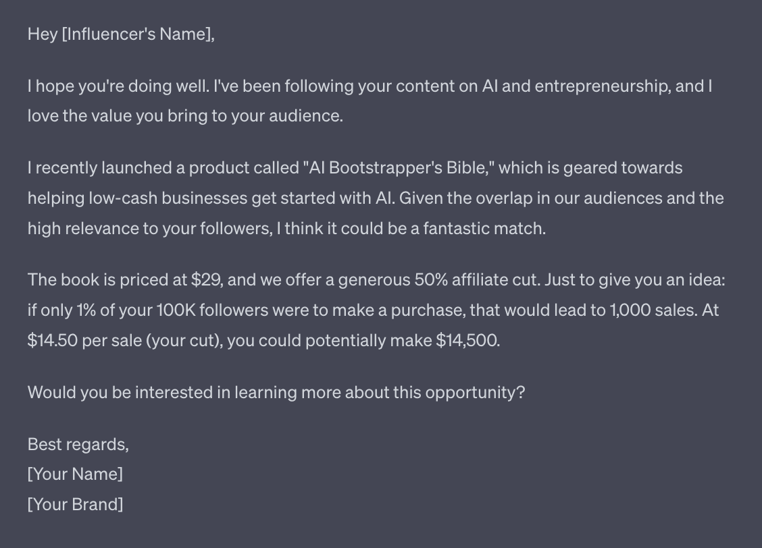762x548 pixels.
Task: Click the words "fantastic match"
Action: [x=483, y=229]
